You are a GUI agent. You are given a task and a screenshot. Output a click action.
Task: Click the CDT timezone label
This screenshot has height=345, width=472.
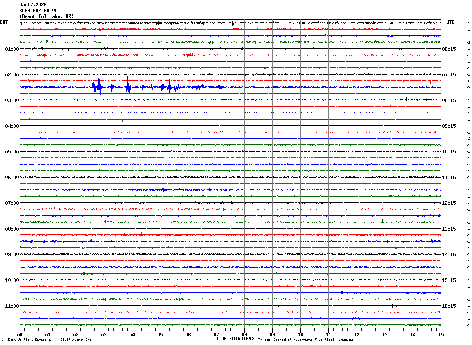coord(4,22)
